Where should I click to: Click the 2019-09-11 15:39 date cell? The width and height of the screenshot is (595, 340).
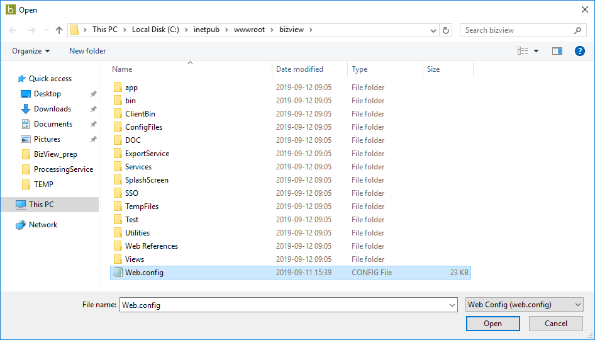pyautogui.click(x=304, y=273)
